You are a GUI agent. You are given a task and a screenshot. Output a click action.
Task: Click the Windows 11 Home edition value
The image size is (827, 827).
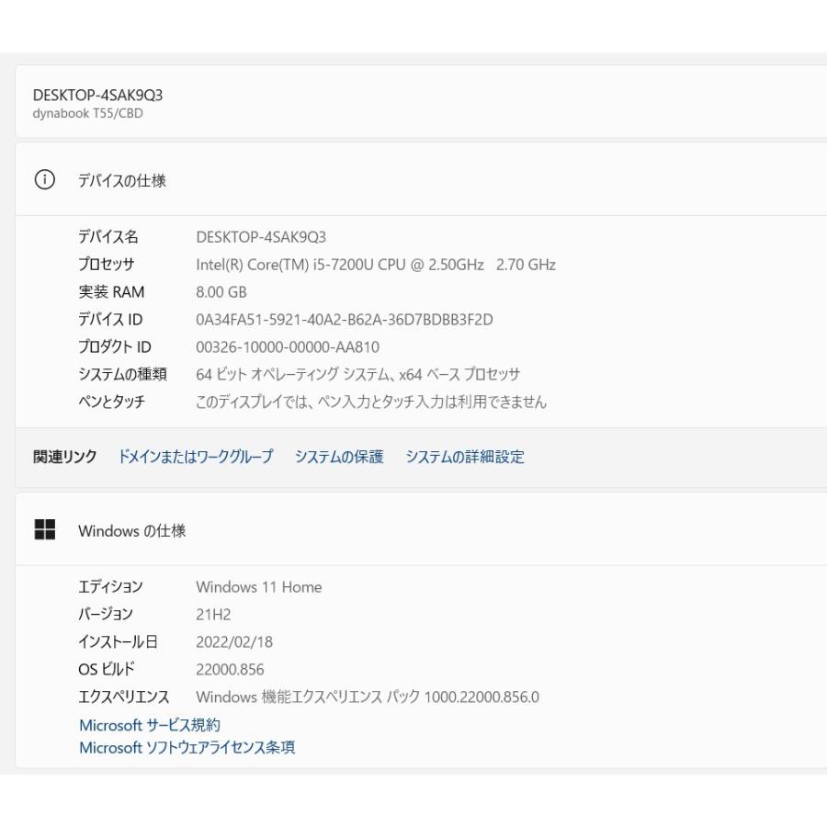[x=260, y=587]
